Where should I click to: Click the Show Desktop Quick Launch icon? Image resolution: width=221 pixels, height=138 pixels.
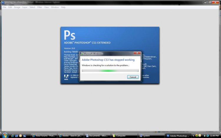tap(17, 136)
